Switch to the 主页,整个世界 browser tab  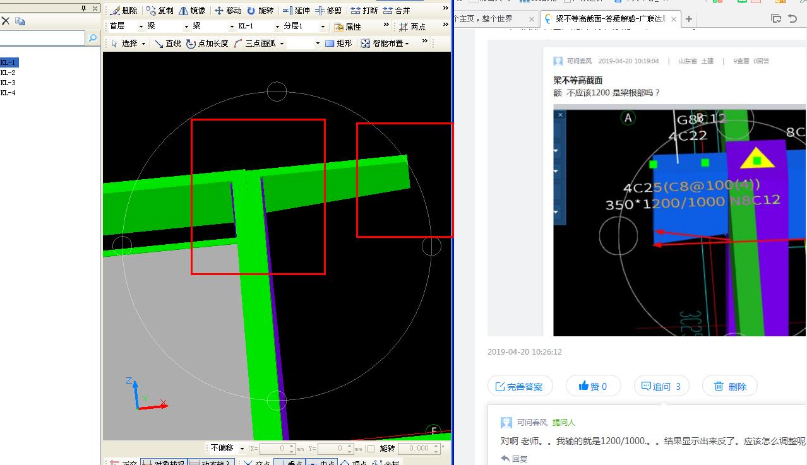point(493,19)
